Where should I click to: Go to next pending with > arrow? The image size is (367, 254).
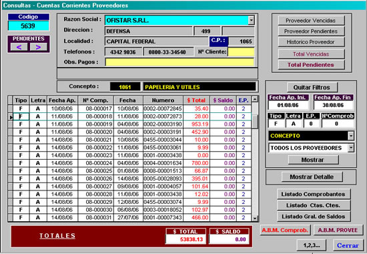coord(38,47)
